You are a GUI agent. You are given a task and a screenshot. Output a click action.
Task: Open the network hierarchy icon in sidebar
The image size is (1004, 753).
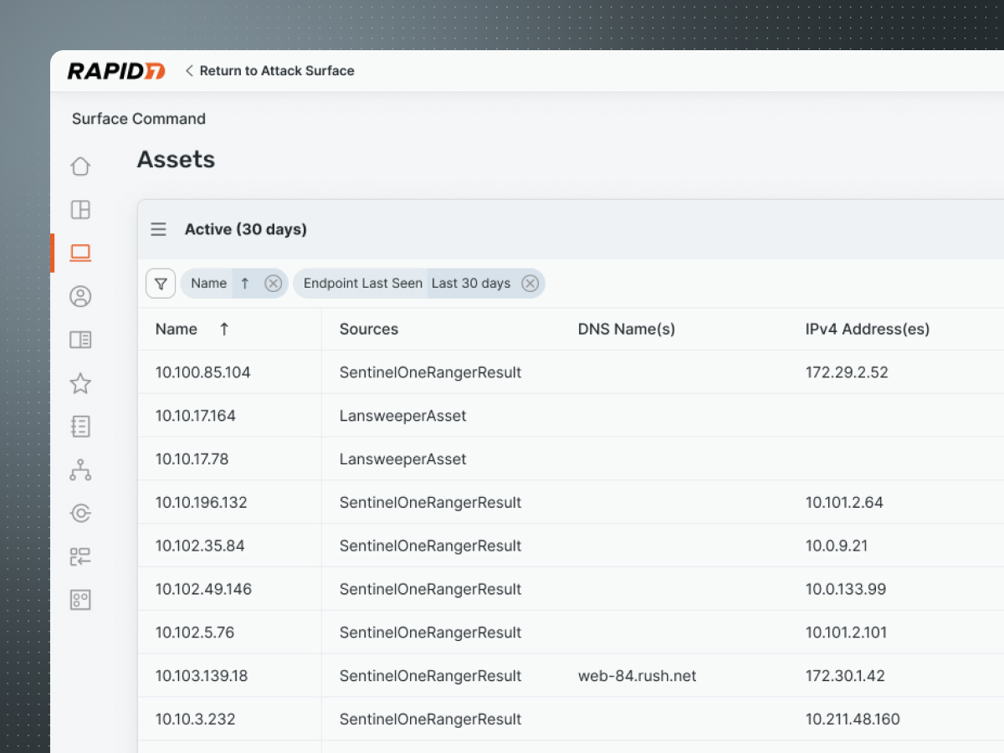pyautogui.click(x=80, y=470)
